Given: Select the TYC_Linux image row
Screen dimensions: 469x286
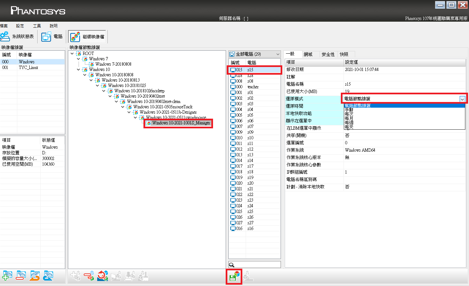Looking at the screenshot, I should coord(32,67).
